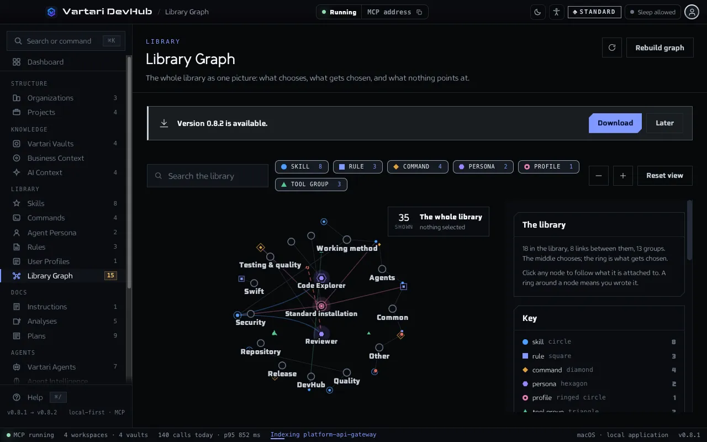Image resolution: width=707 pixels, height=442 pixels.
Task: Toggle the PERSONA filter chip
Action: [483, 167]
